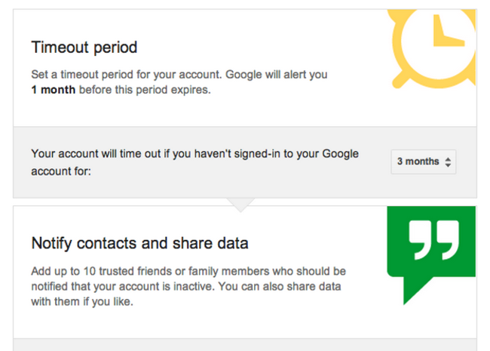Click the Notify contacts and share data heading

139,243
